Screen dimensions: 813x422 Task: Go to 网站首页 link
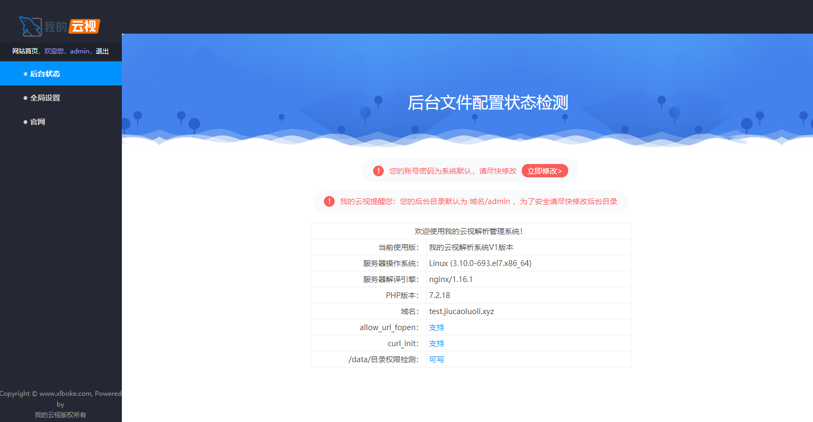25,51
